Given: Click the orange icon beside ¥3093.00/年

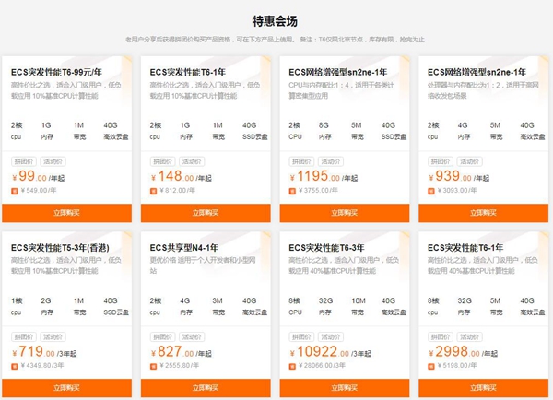Looking at the screenshot, I should pos(431,191).
